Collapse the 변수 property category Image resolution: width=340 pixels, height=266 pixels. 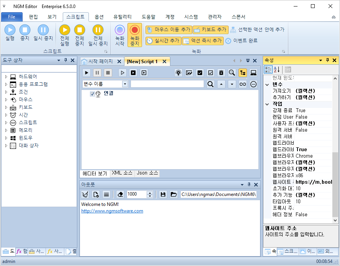267,85
